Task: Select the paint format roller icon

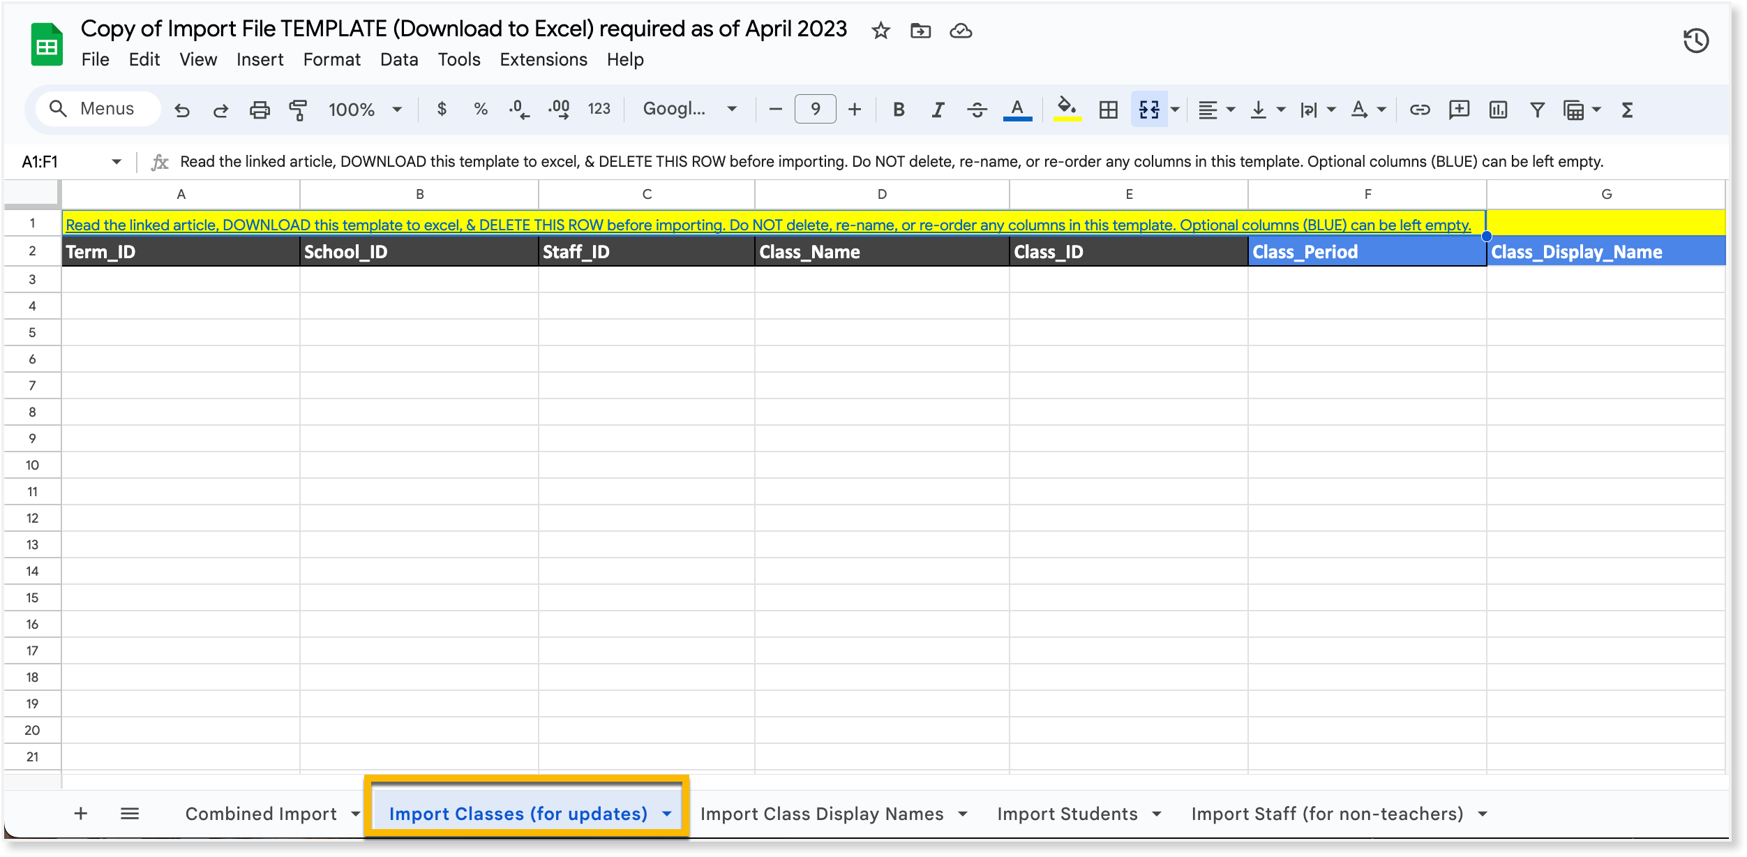Action: click(298, 110)
